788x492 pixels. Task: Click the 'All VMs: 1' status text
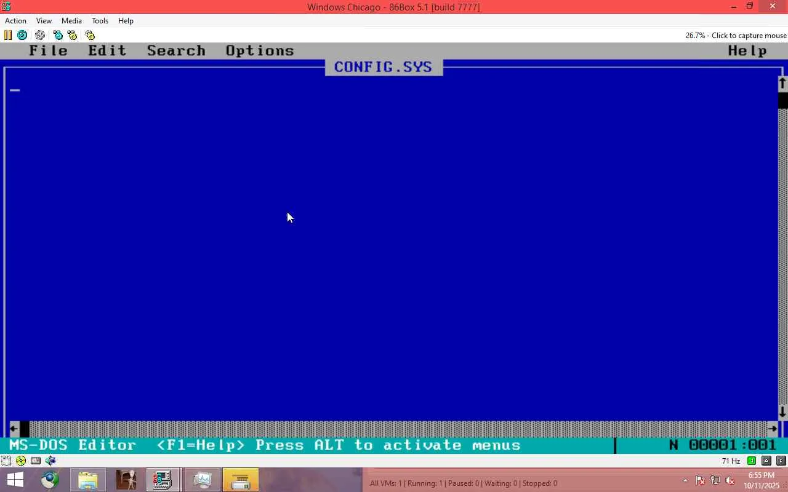pyautogui.click(x=386, y=483)
